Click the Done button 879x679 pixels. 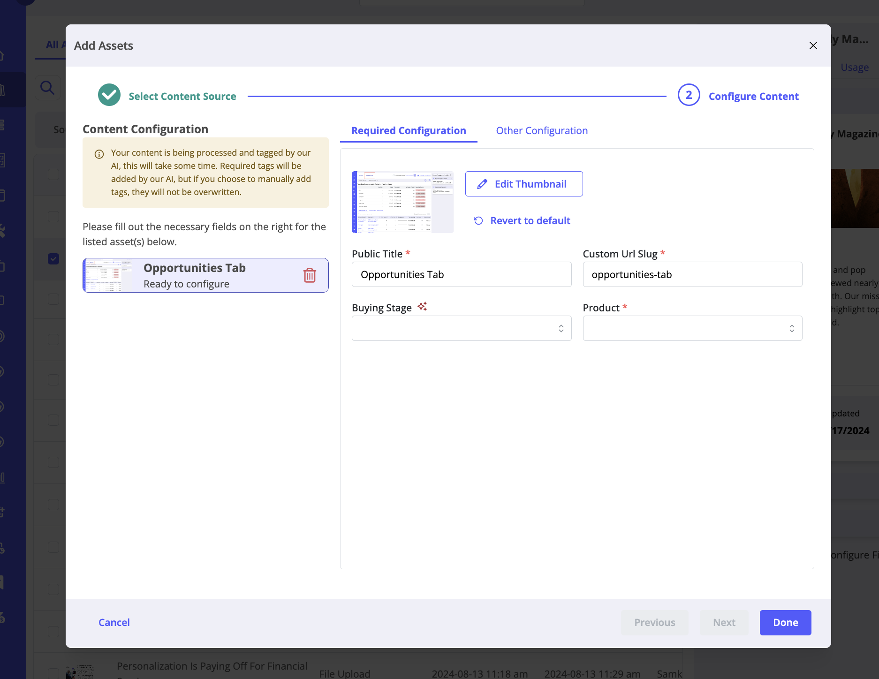785,622
